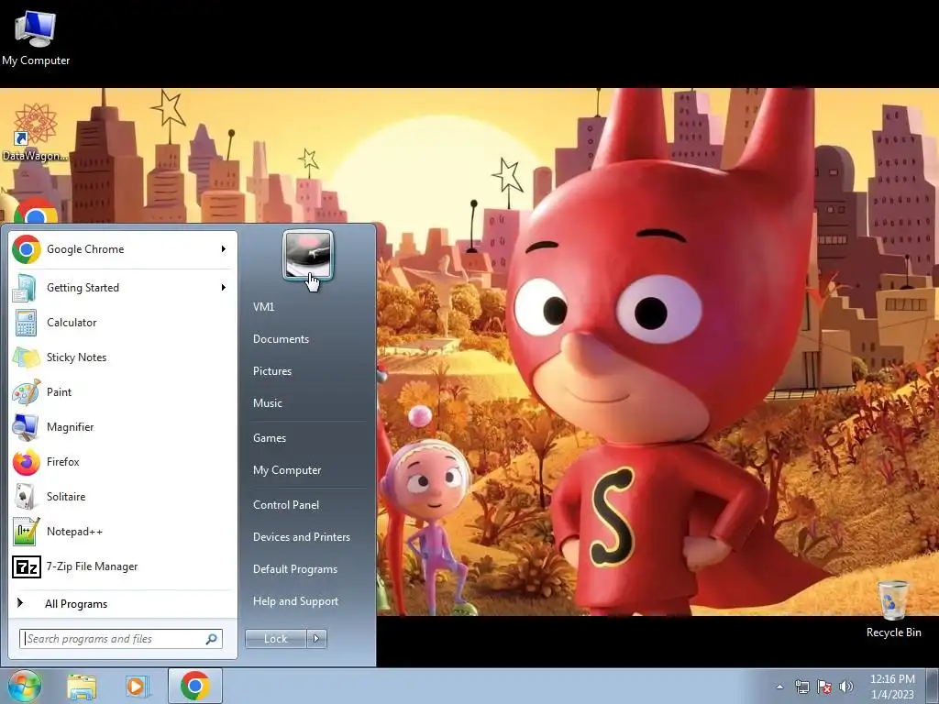This screenshot has width=939, height=704.
Task: Select the Chrome desktop icon behind the menu
Action: [x=36, y=211]
